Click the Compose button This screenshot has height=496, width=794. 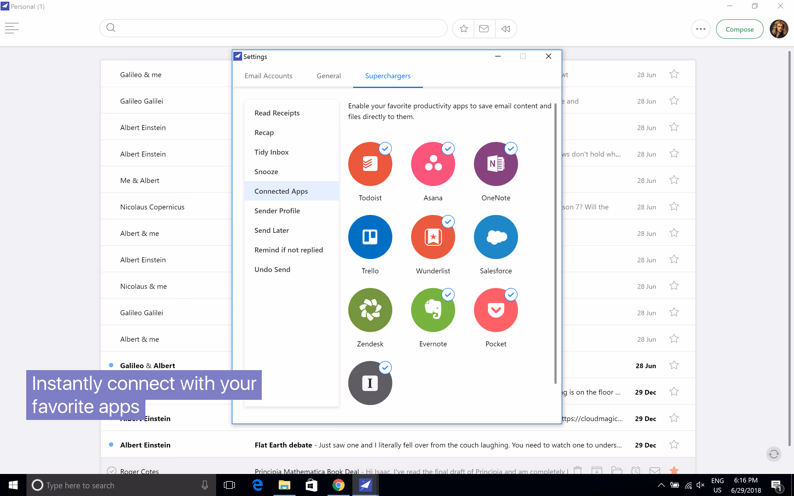coord(739,29)
